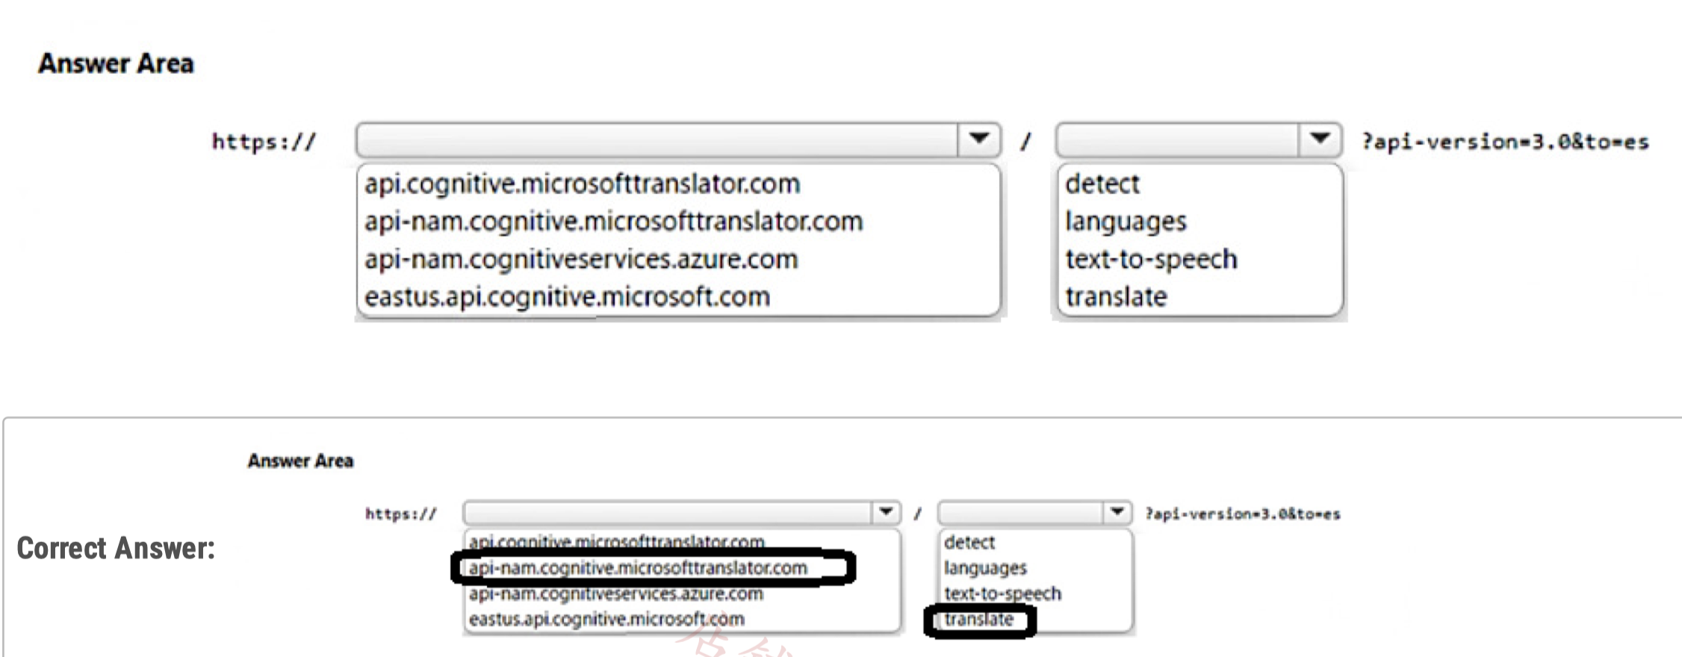Select detect in the upper endpoint list

click(x=1102, y=184)
